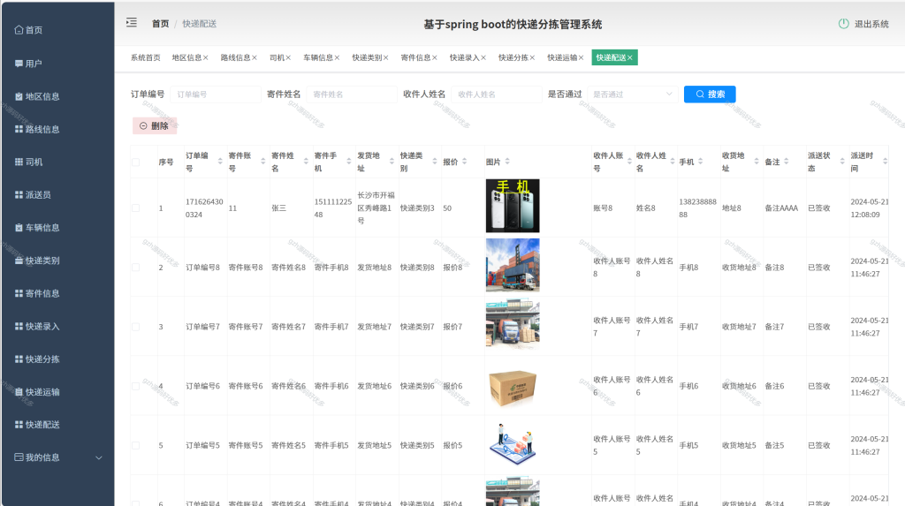The width and height of the screenshot is (905, 506).
Task: Switch to the 系统首页 tab
Action: pyautogui.click(x=146, y=57)
